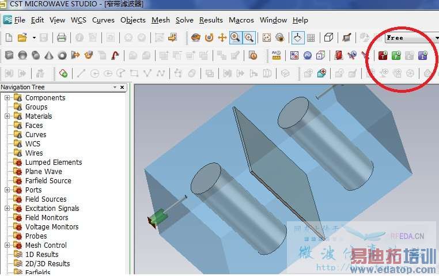Expand the Materials tree node

(7, 116)
